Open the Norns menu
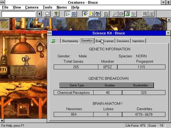 point(62,7)
